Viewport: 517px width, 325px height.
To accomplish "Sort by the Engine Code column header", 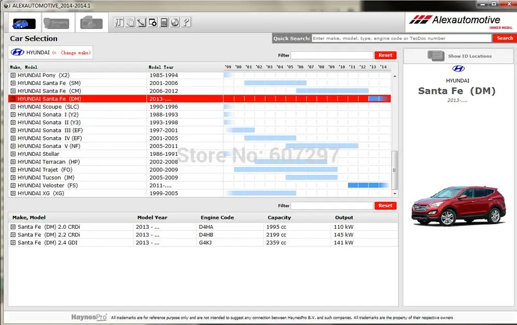I will tap(217, 217).
